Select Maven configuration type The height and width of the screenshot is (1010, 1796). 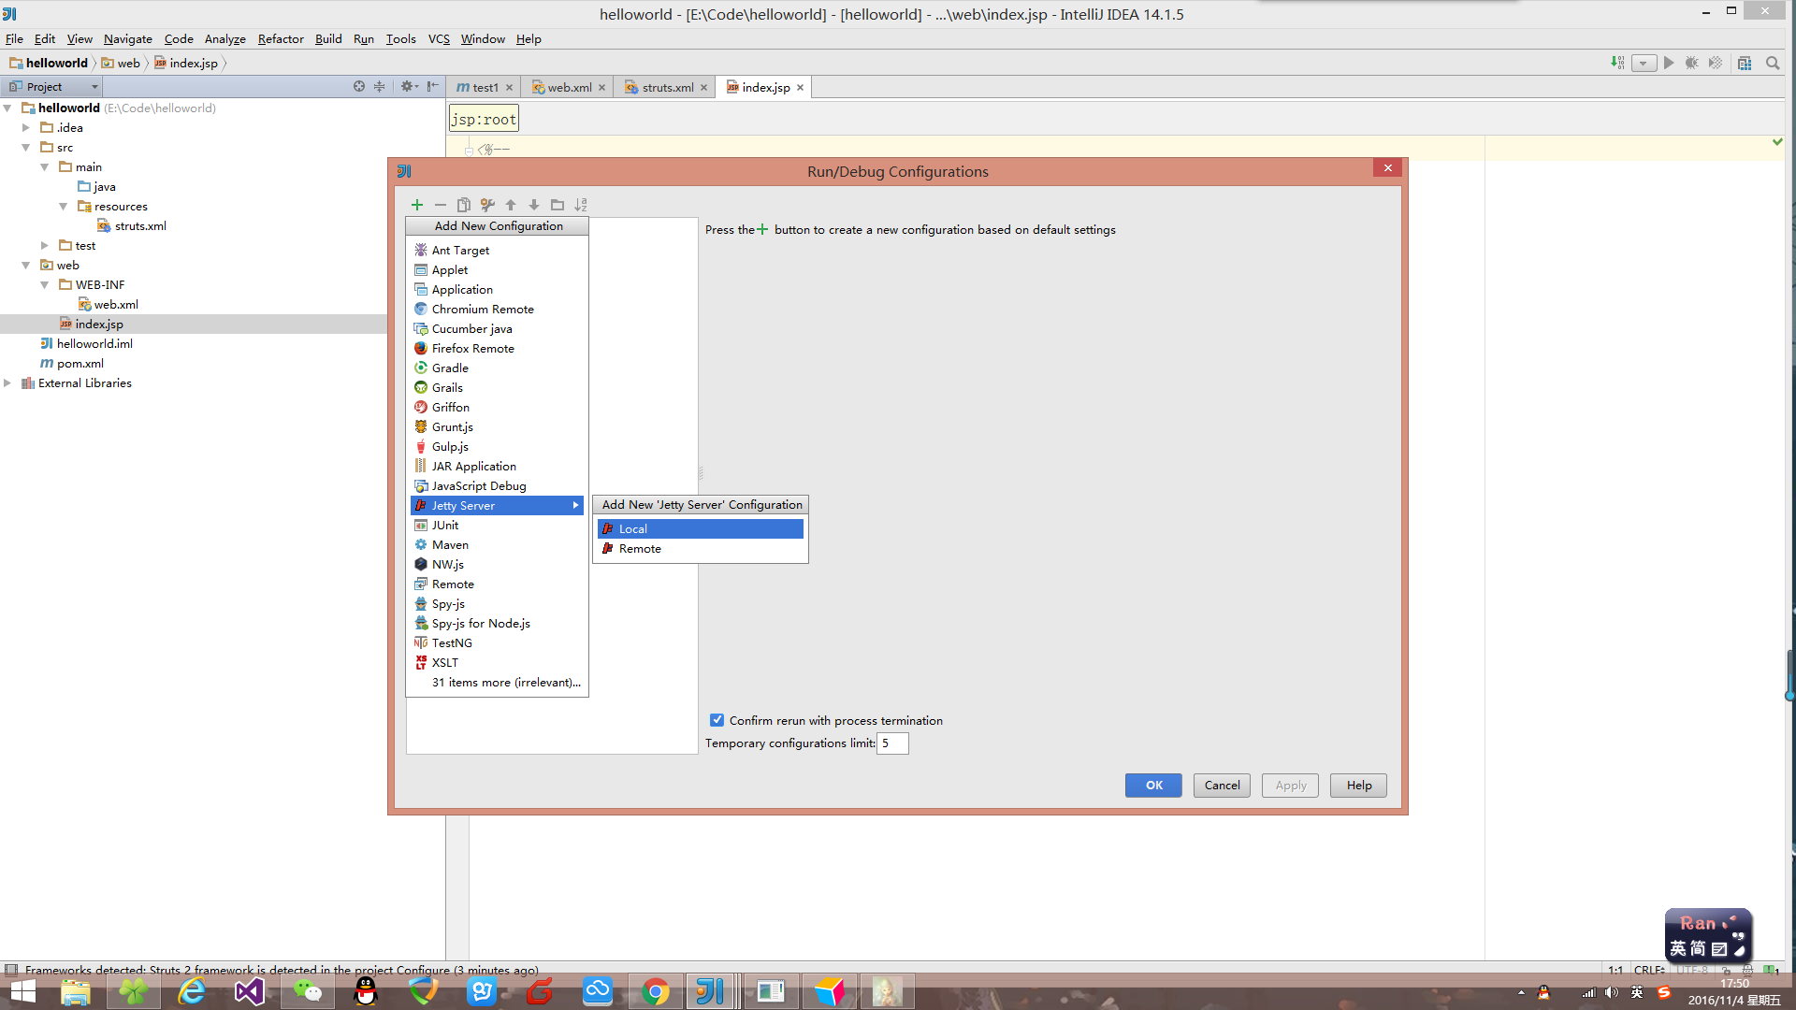click(497, 545)
